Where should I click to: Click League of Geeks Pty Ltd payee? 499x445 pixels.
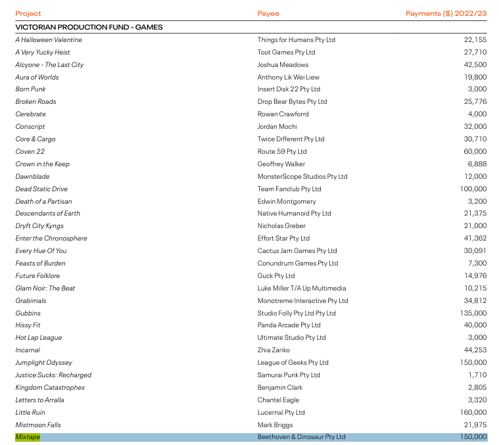click(x=293, y=363)
